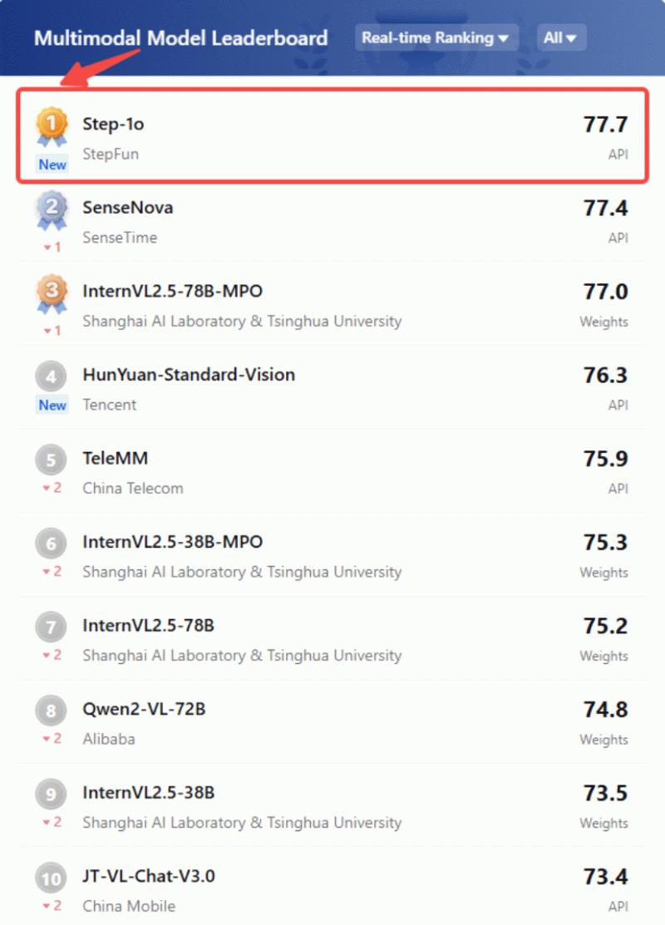Screen dimensions: 665x925
Task: Open HunYuan-Standard-Vision model entry
Action: point(332,390)
